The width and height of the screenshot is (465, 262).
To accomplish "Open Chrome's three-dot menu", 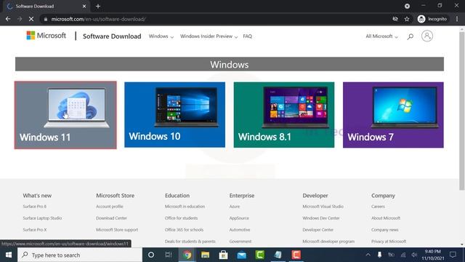I will tap(457, 19).
